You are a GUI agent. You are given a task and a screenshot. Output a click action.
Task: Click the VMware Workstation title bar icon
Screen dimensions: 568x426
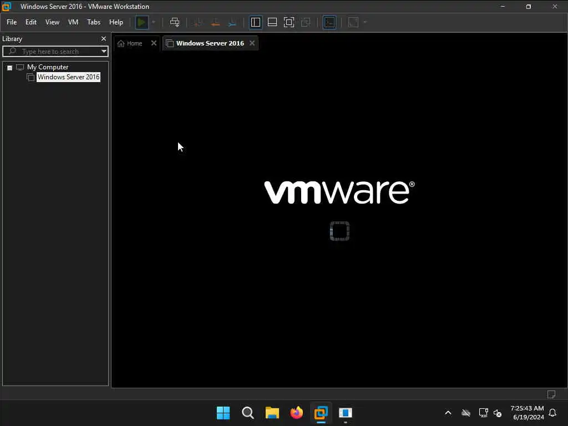point(7,7)
